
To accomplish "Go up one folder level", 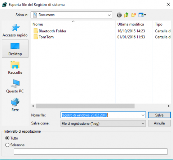I will point(126,15).
